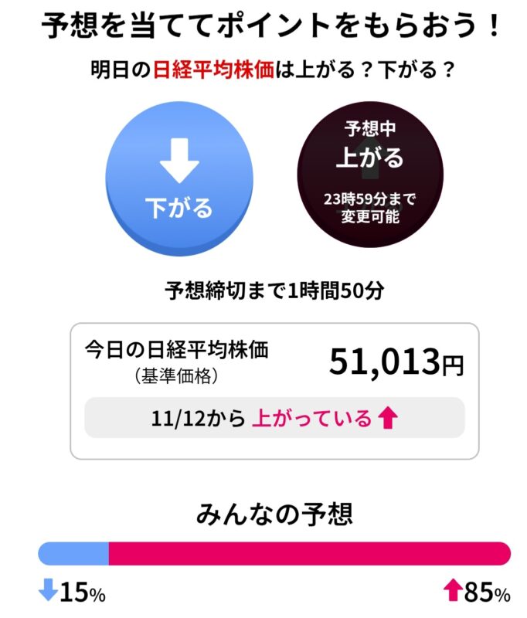Click the (基準価格) caption text
Viewport: 527px width, 618px height.
(176, 376)
